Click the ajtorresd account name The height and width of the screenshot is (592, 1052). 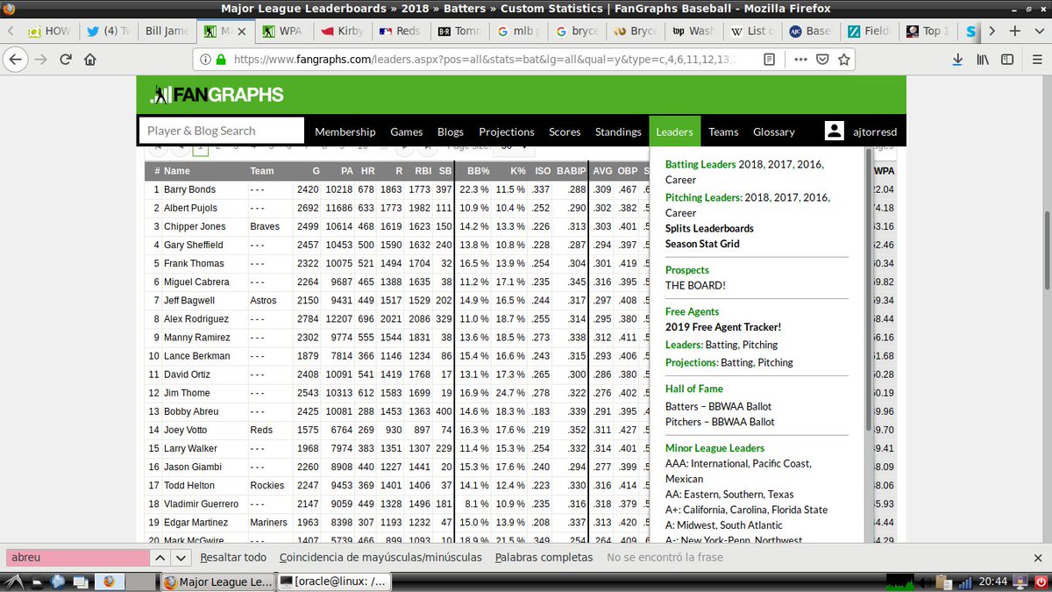click(x=873, y=132)
